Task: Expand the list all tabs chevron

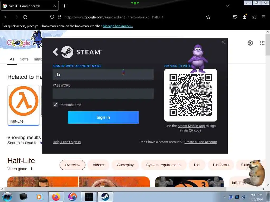Action: tap(228, 6)
